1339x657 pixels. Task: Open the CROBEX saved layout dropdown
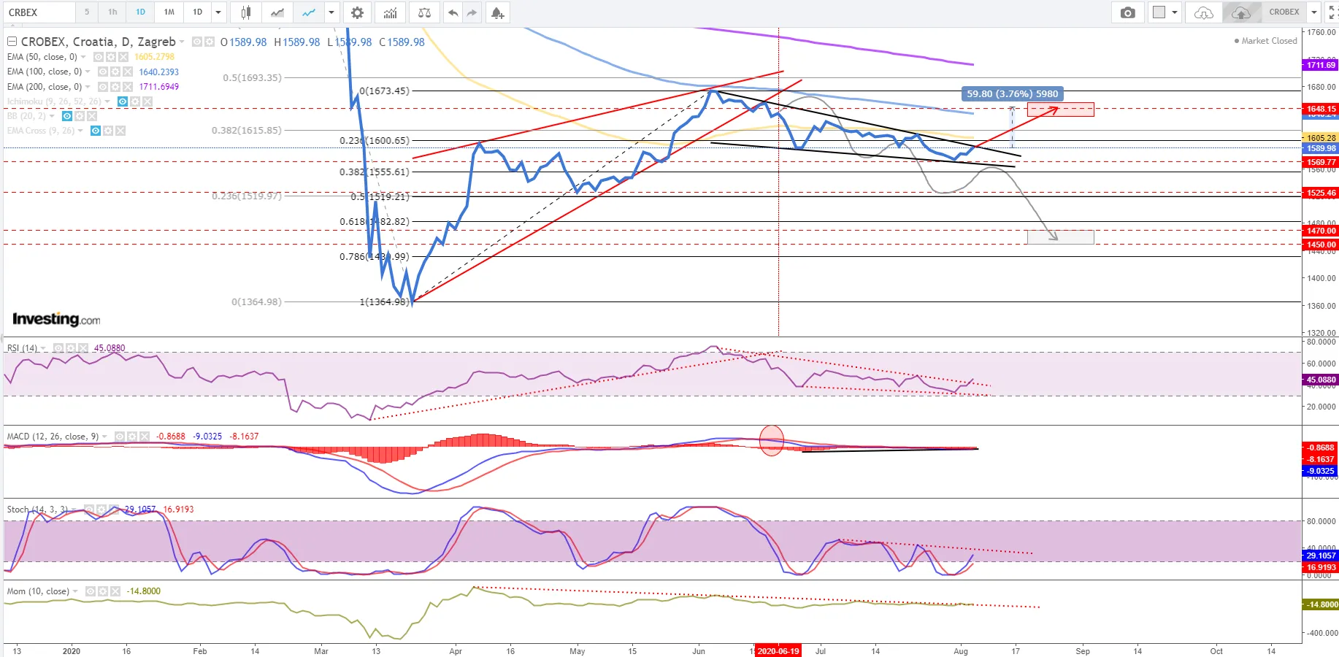pos(1313,12)
